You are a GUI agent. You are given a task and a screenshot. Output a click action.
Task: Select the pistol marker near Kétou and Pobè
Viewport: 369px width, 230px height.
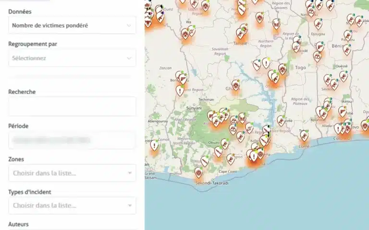pyautogui.click(x=343, y=112)
